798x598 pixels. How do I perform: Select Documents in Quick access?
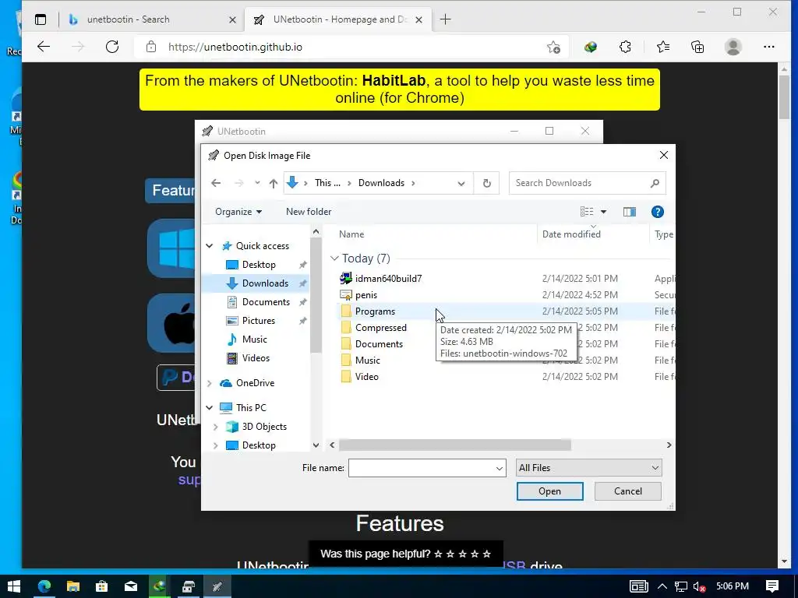pyautogui.click(x=266, y=302)
